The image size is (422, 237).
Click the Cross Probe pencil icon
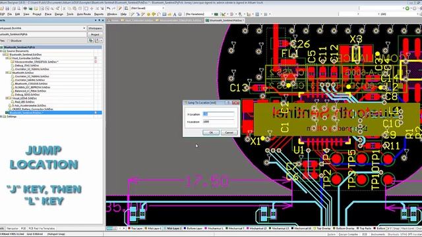click(x=120, y=9)
